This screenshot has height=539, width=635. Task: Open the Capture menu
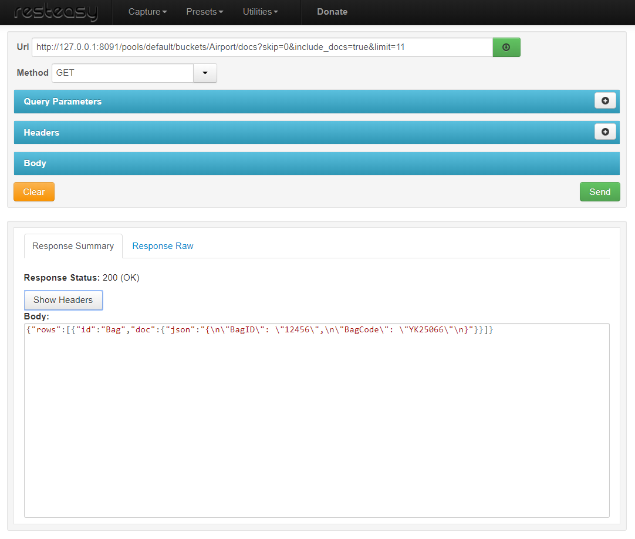click(147, 12)
